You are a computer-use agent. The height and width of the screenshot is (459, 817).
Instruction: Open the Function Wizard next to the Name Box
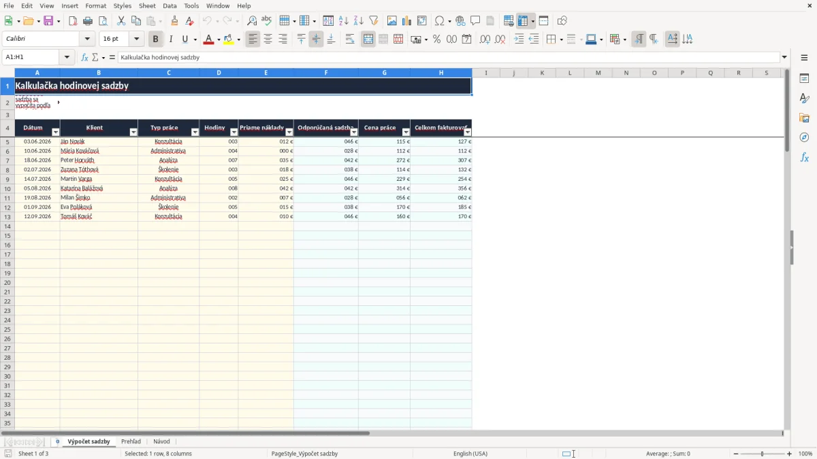tap(84, 58)
